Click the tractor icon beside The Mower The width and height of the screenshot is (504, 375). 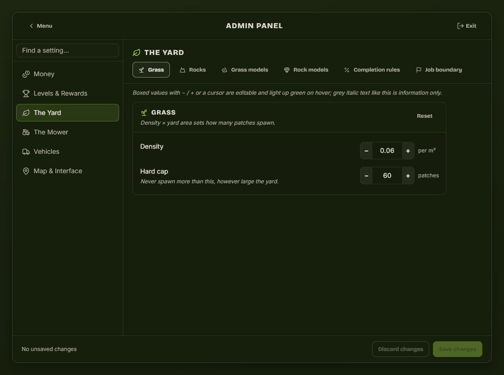26,132
